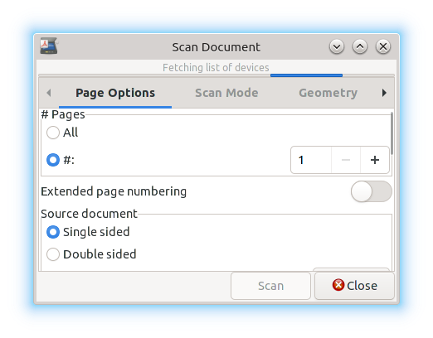Select the Page Options tab
This screenshot has height=338, width=433.
(x=115, y=93)
